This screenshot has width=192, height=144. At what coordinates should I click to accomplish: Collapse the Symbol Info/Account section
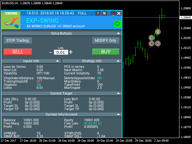point(118,114)
